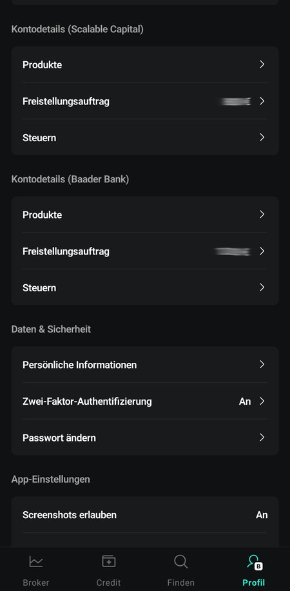The image size is (290, 591).
Task: Open Passwort ändern
Action: (145, 438)
